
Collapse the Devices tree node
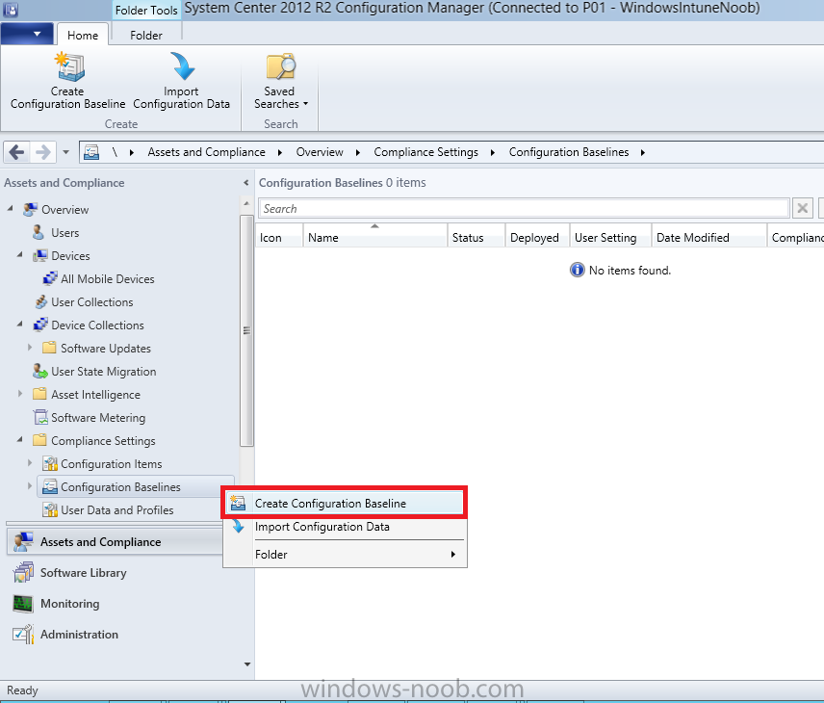pos(20,255)
